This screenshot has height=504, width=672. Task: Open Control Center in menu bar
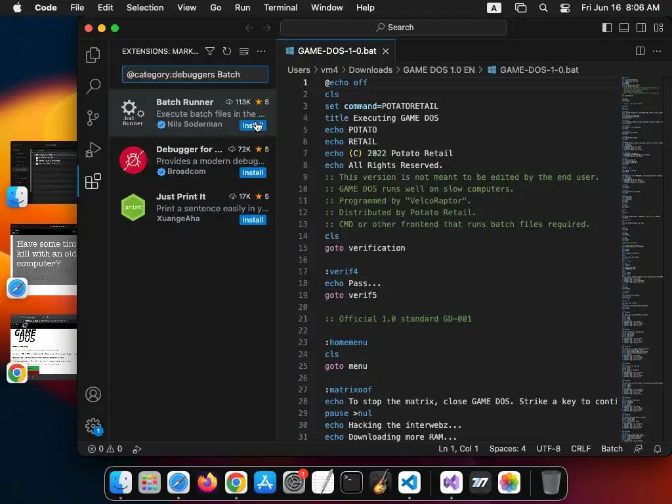(565, 8)
